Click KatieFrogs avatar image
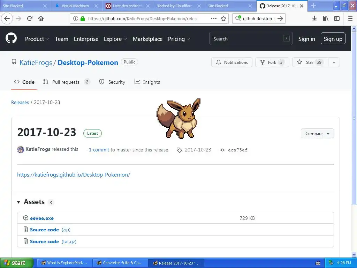357x268 pixels. tap(21, 149)
